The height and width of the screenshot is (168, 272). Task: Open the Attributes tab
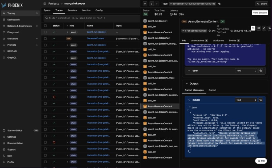pos(218,40)
